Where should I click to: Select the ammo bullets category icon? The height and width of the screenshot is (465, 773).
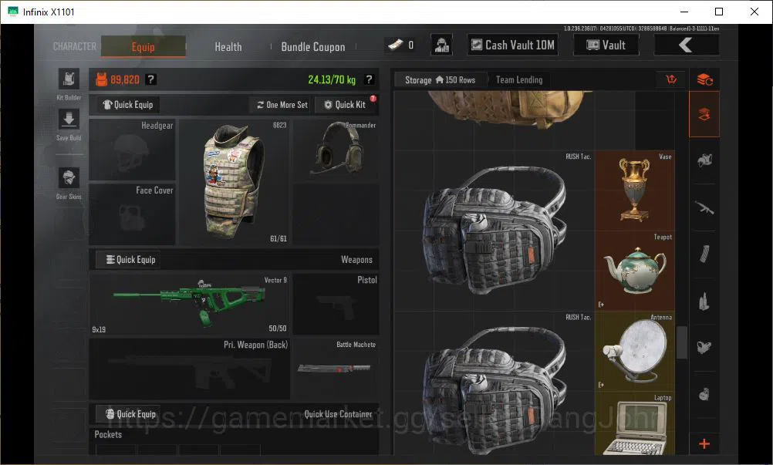coord(704,301)
